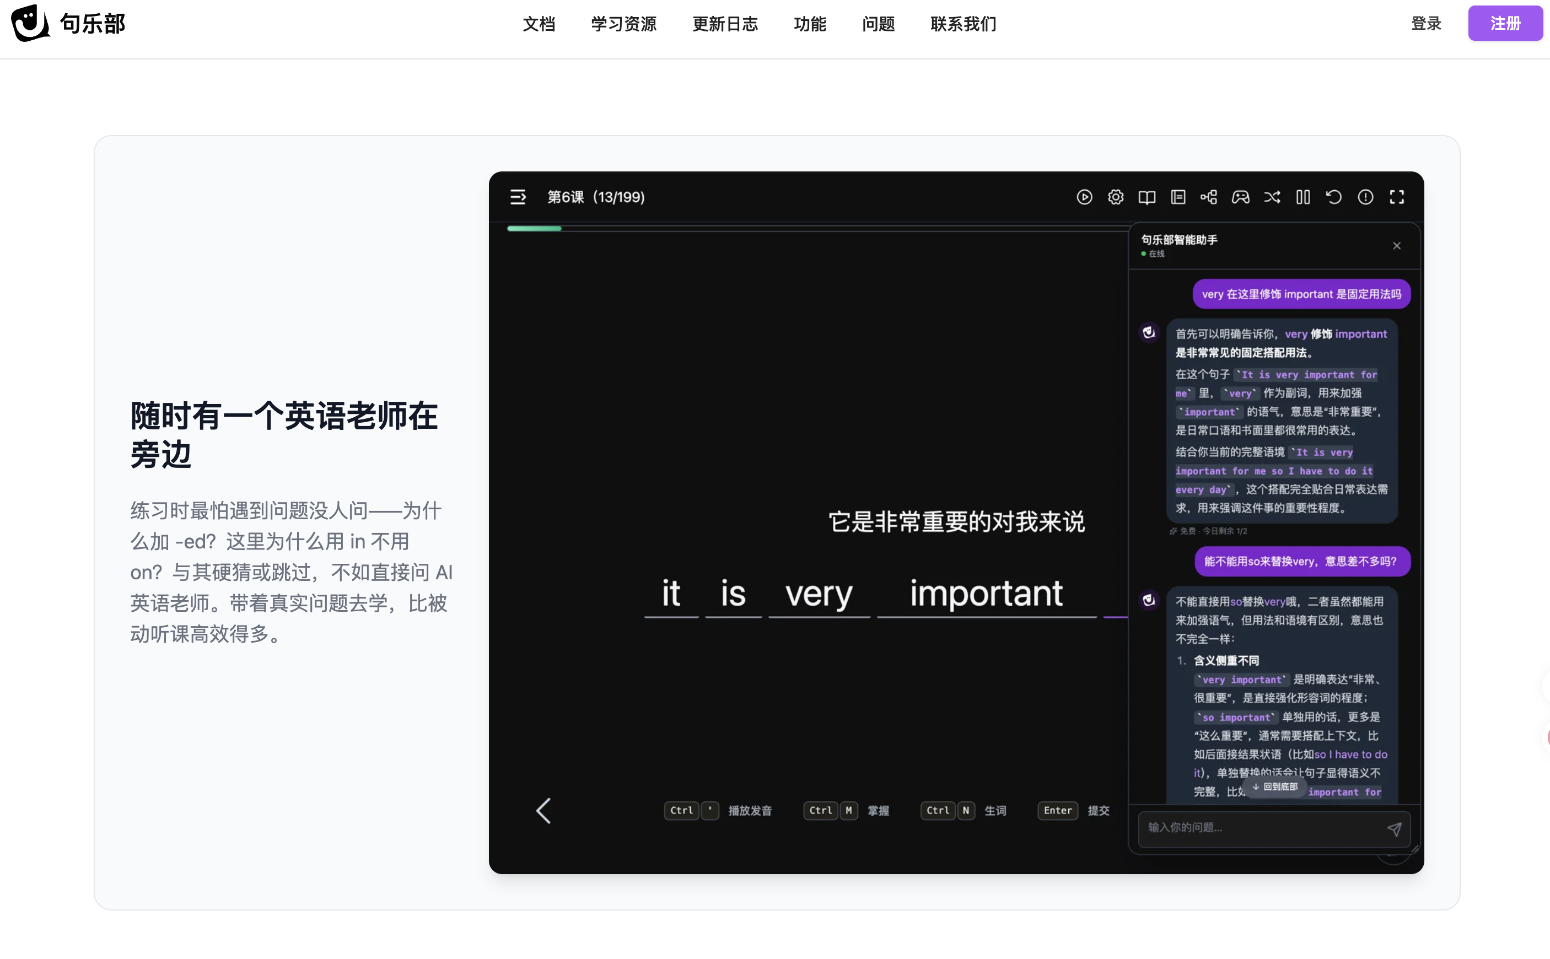1550x959 pixels.
Task: Click the open book icon
Action: (x=1147, y=197)
